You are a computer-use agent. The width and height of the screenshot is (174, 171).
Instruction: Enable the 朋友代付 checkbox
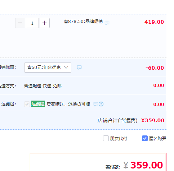point(106,138)
